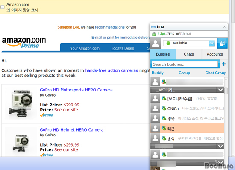Screen dimensions: 235x170
Task: Collapse the blurred-name group below 홍식
Action: tap(220, 146)
